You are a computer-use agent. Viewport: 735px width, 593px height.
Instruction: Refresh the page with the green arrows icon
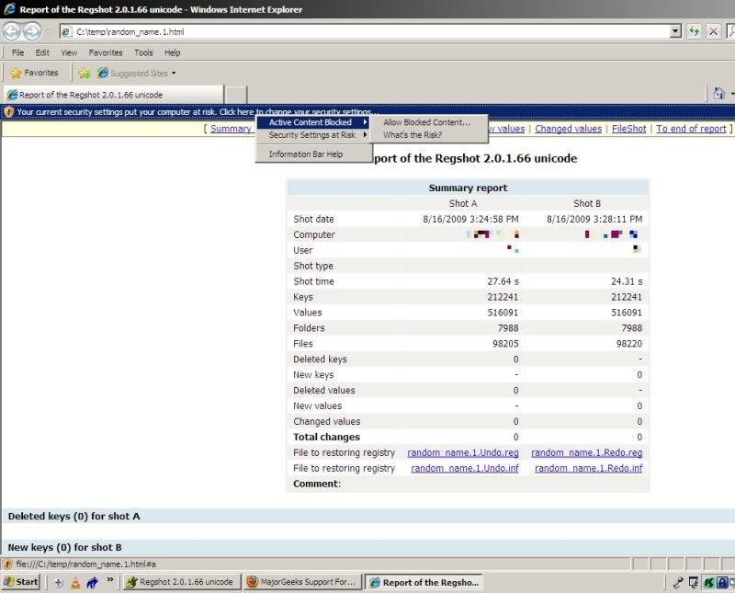point(695,31)
